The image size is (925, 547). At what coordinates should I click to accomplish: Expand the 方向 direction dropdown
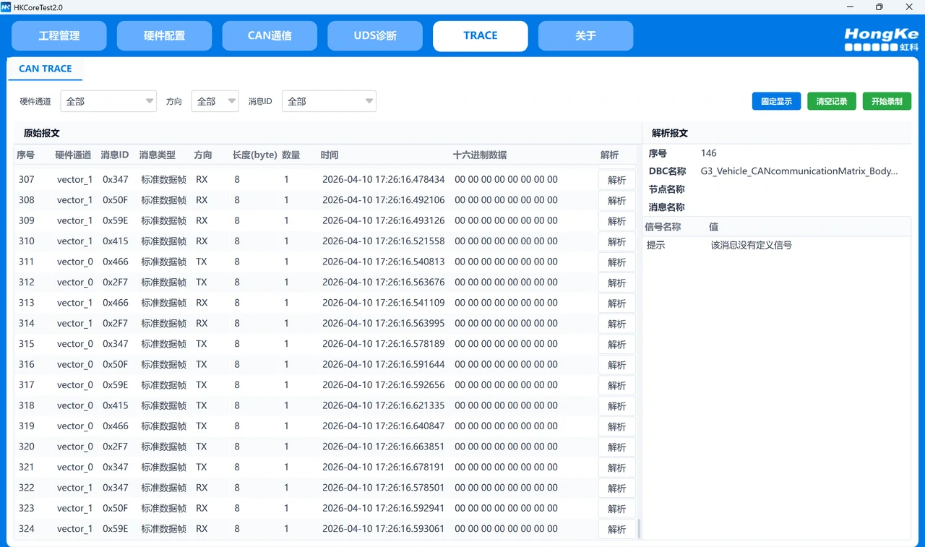[x=215, y=101]
